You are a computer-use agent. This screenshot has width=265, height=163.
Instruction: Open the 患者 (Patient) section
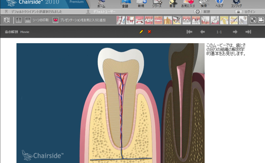(172, 4)
